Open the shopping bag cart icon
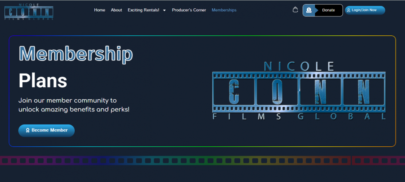Image resolution: width=405 pixels, height=182 pixels. pyautogui.click(x=295, y=10)
